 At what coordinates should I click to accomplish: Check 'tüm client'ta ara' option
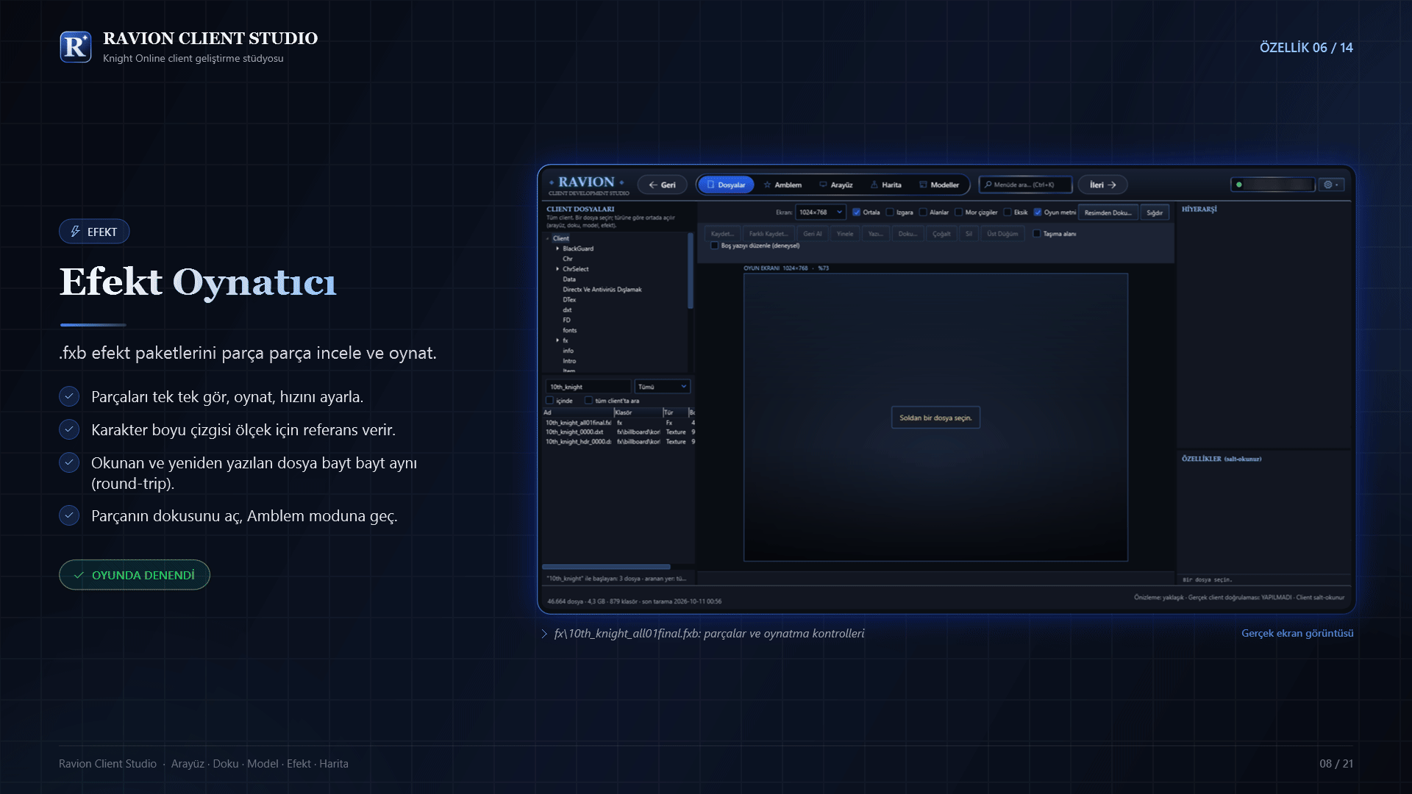click(588, 401)
